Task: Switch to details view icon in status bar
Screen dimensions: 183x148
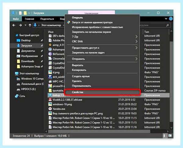Action: tap(165, 135)
